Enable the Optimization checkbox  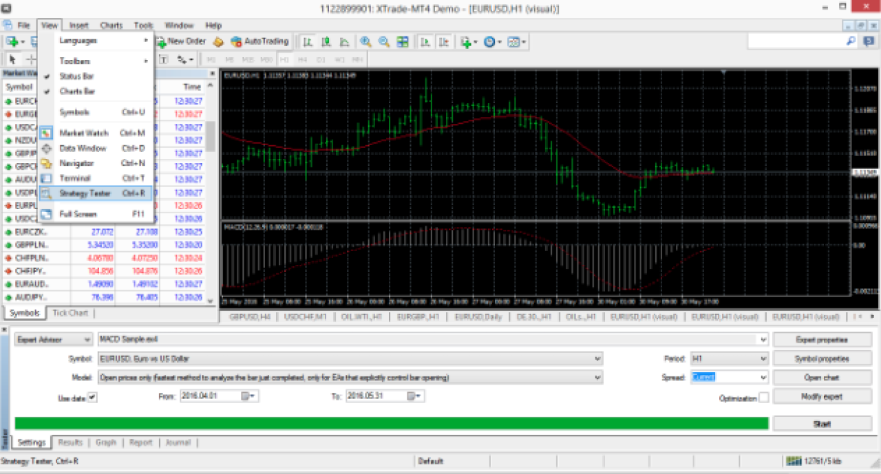point(763,398)
